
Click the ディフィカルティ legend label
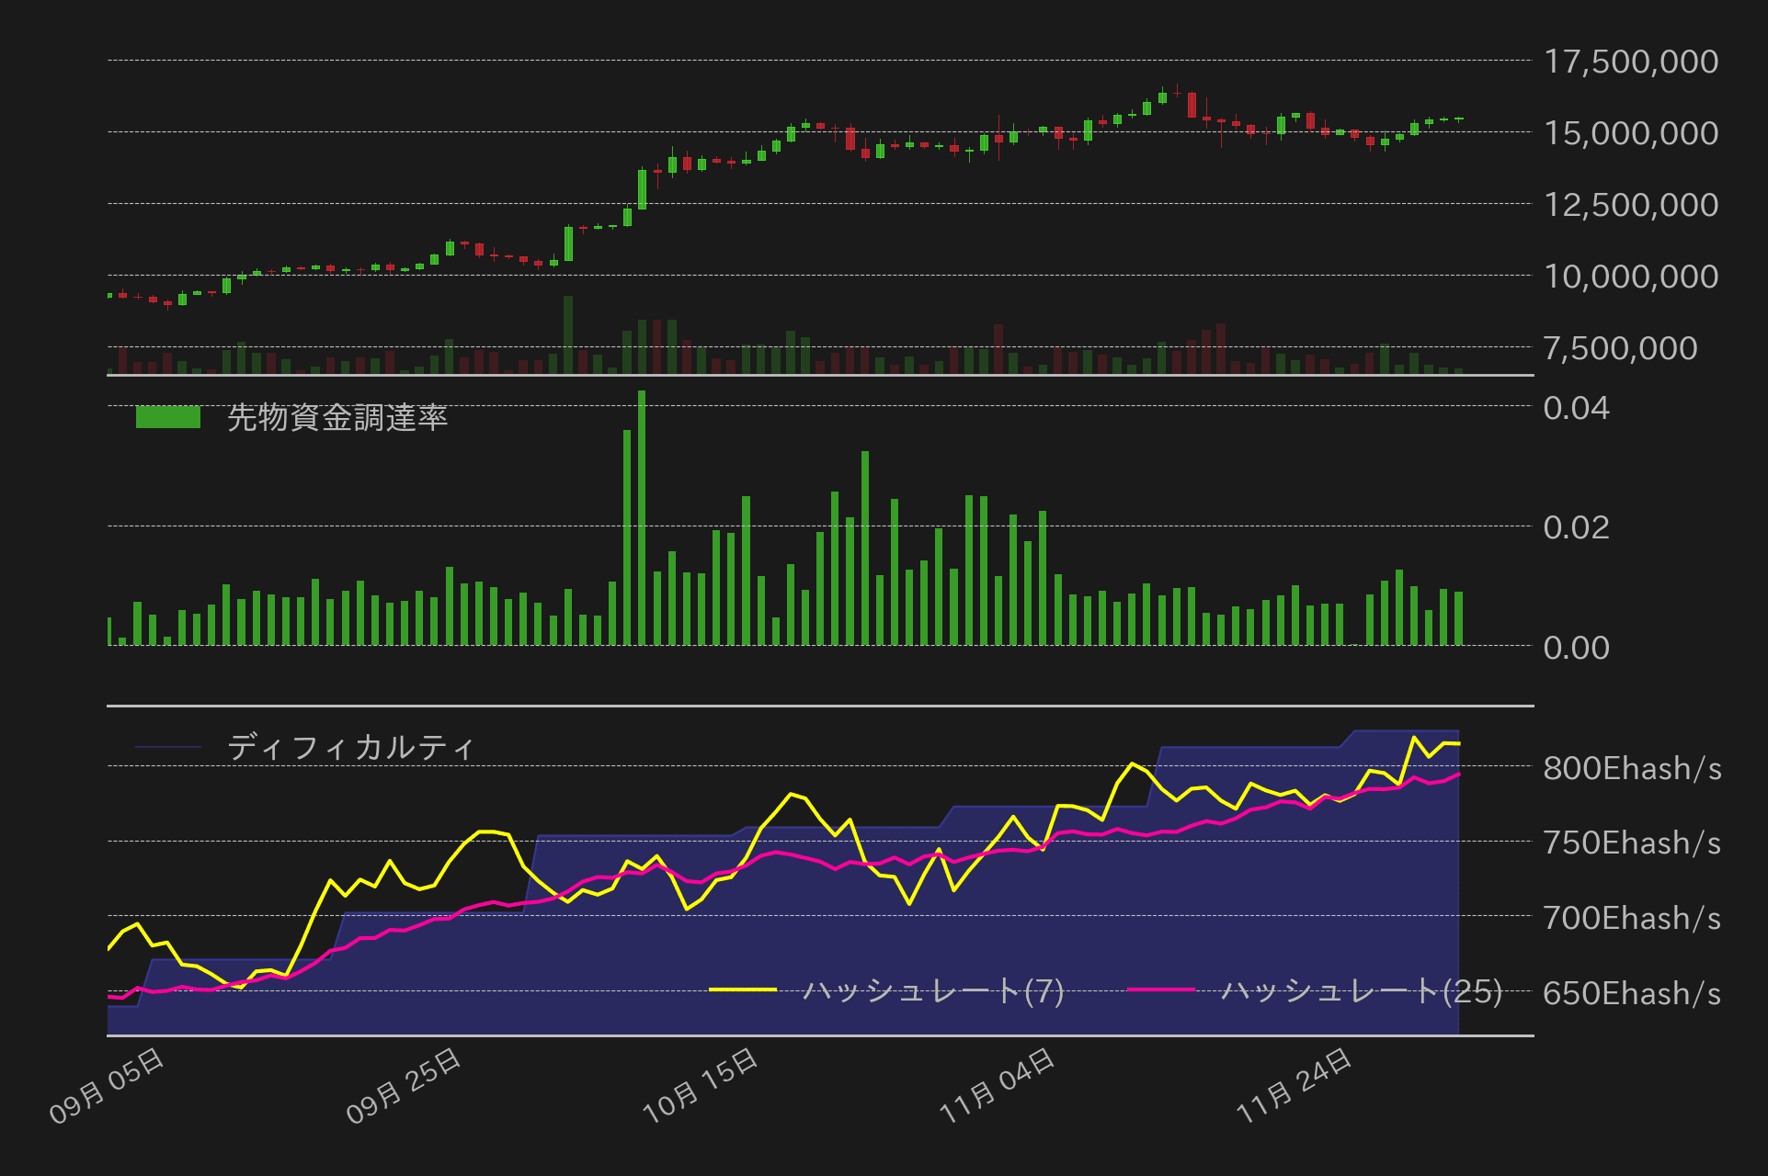pos(350,748)
